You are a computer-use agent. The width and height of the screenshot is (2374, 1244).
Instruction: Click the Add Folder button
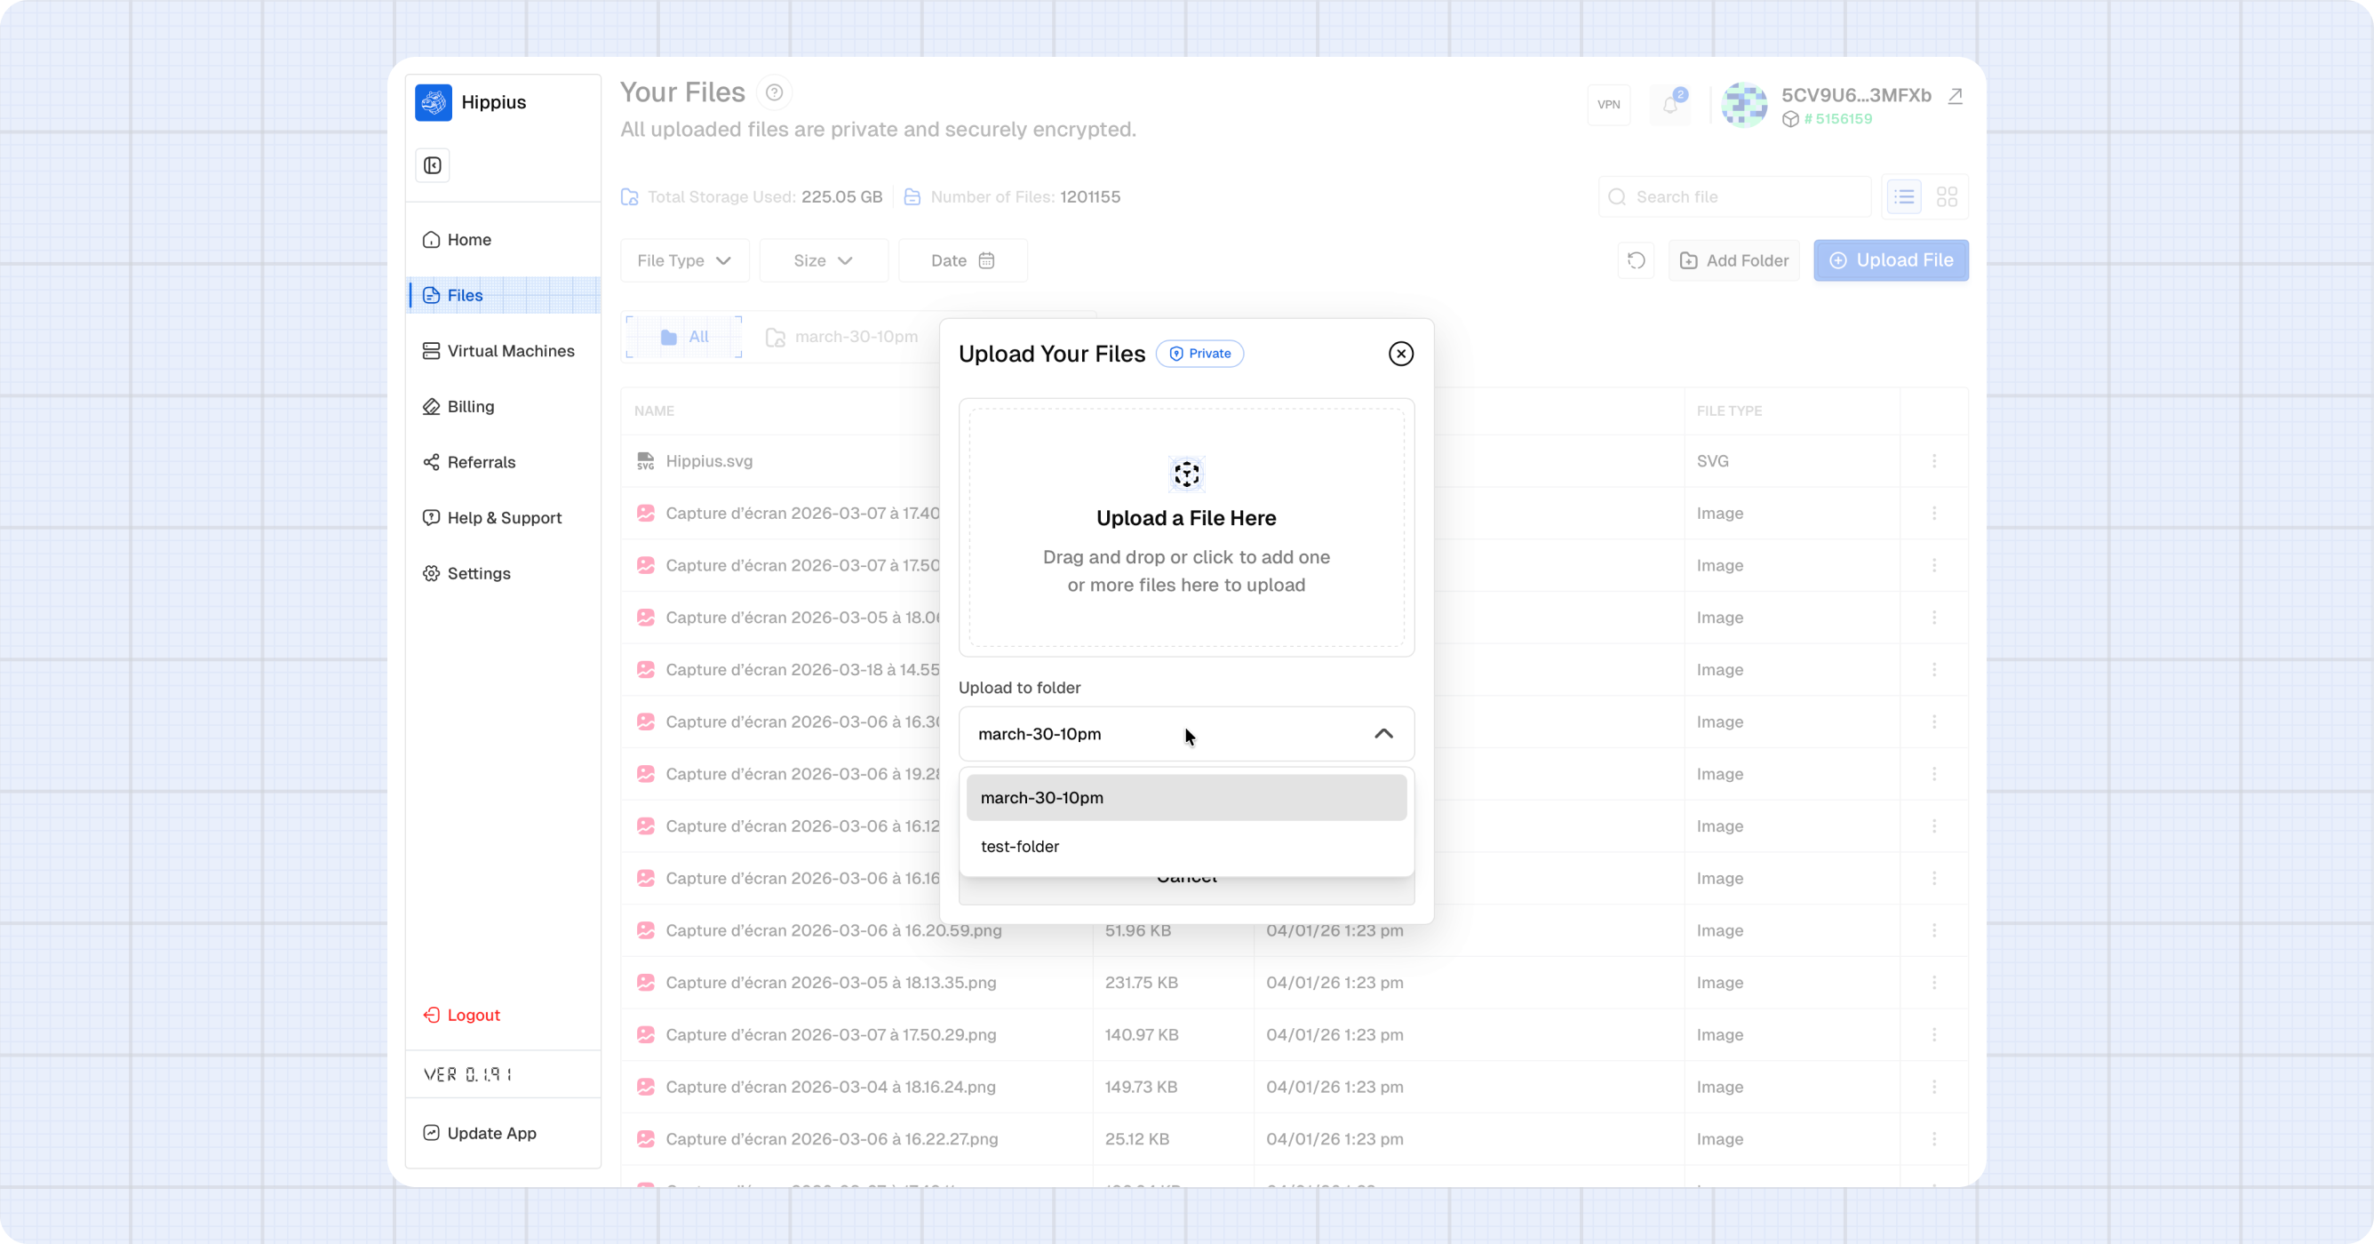pos(1733,260)
